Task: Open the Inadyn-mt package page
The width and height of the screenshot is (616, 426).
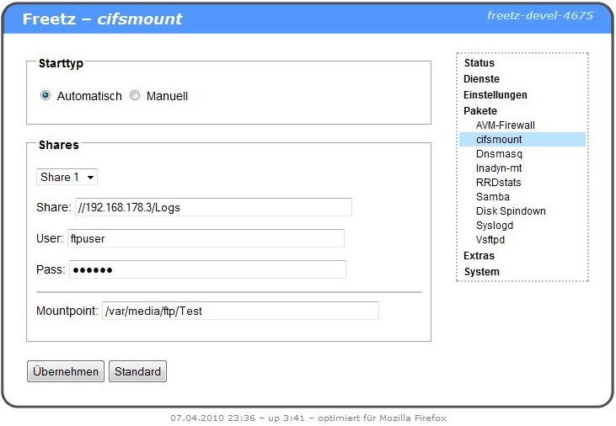Action: click(501, 168)
